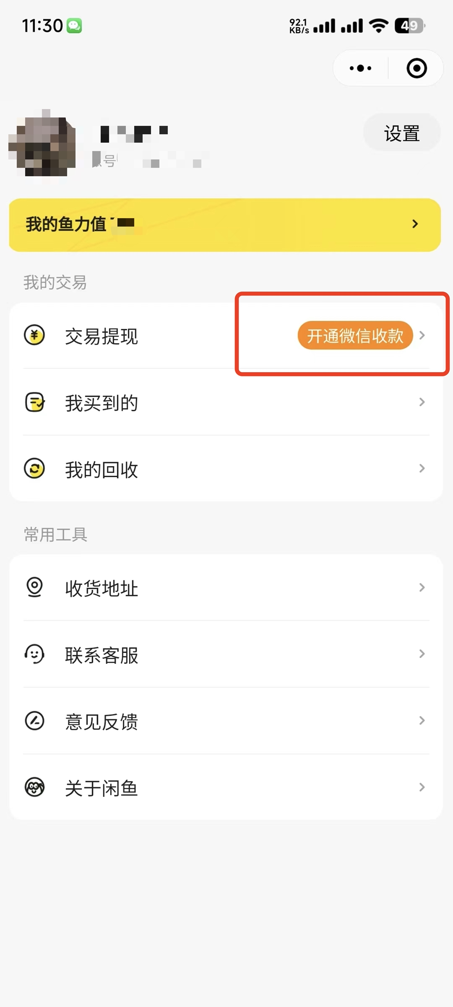Open the 关于闲鱼 entry

tap(102, 788)
